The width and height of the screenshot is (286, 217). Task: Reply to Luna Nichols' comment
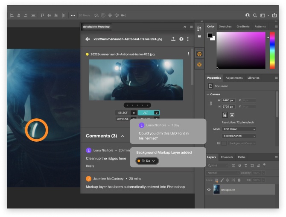90,166
